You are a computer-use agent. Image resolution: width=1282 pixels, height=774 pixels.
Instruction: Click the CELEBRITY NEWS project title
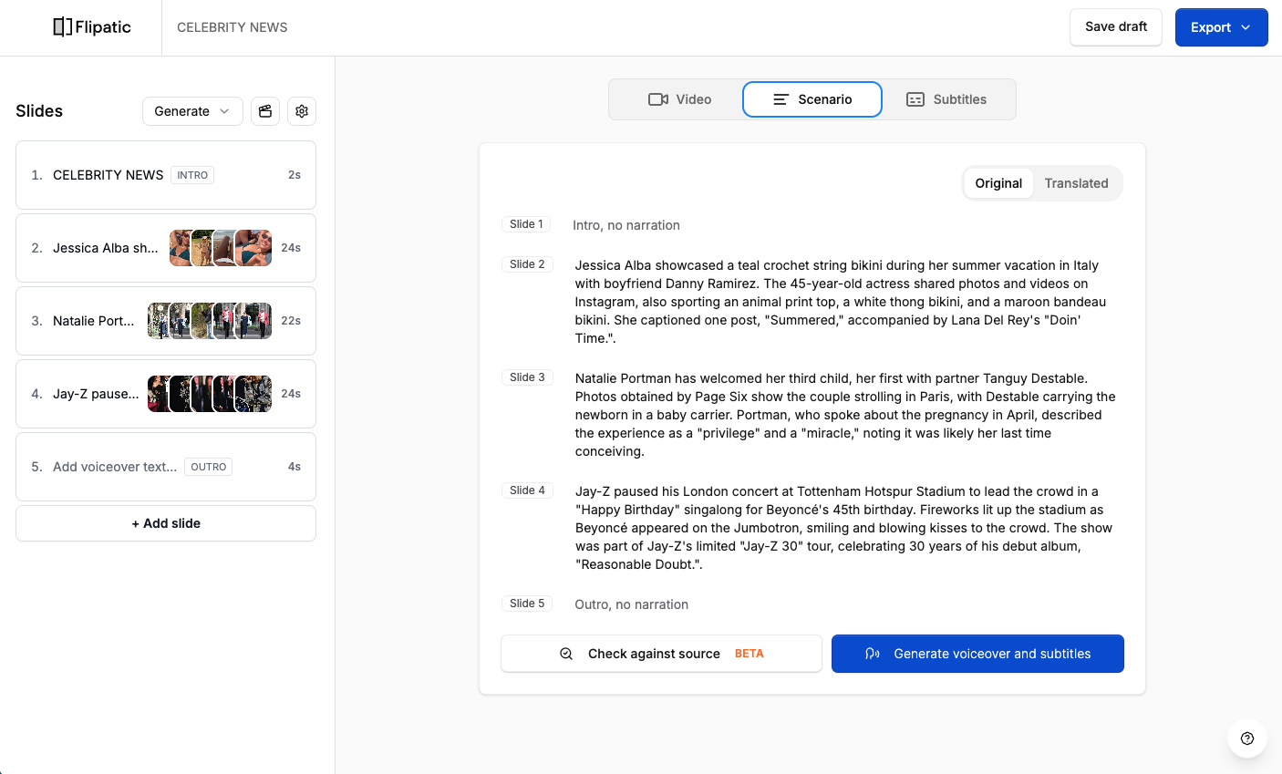[x=233, y=27]
